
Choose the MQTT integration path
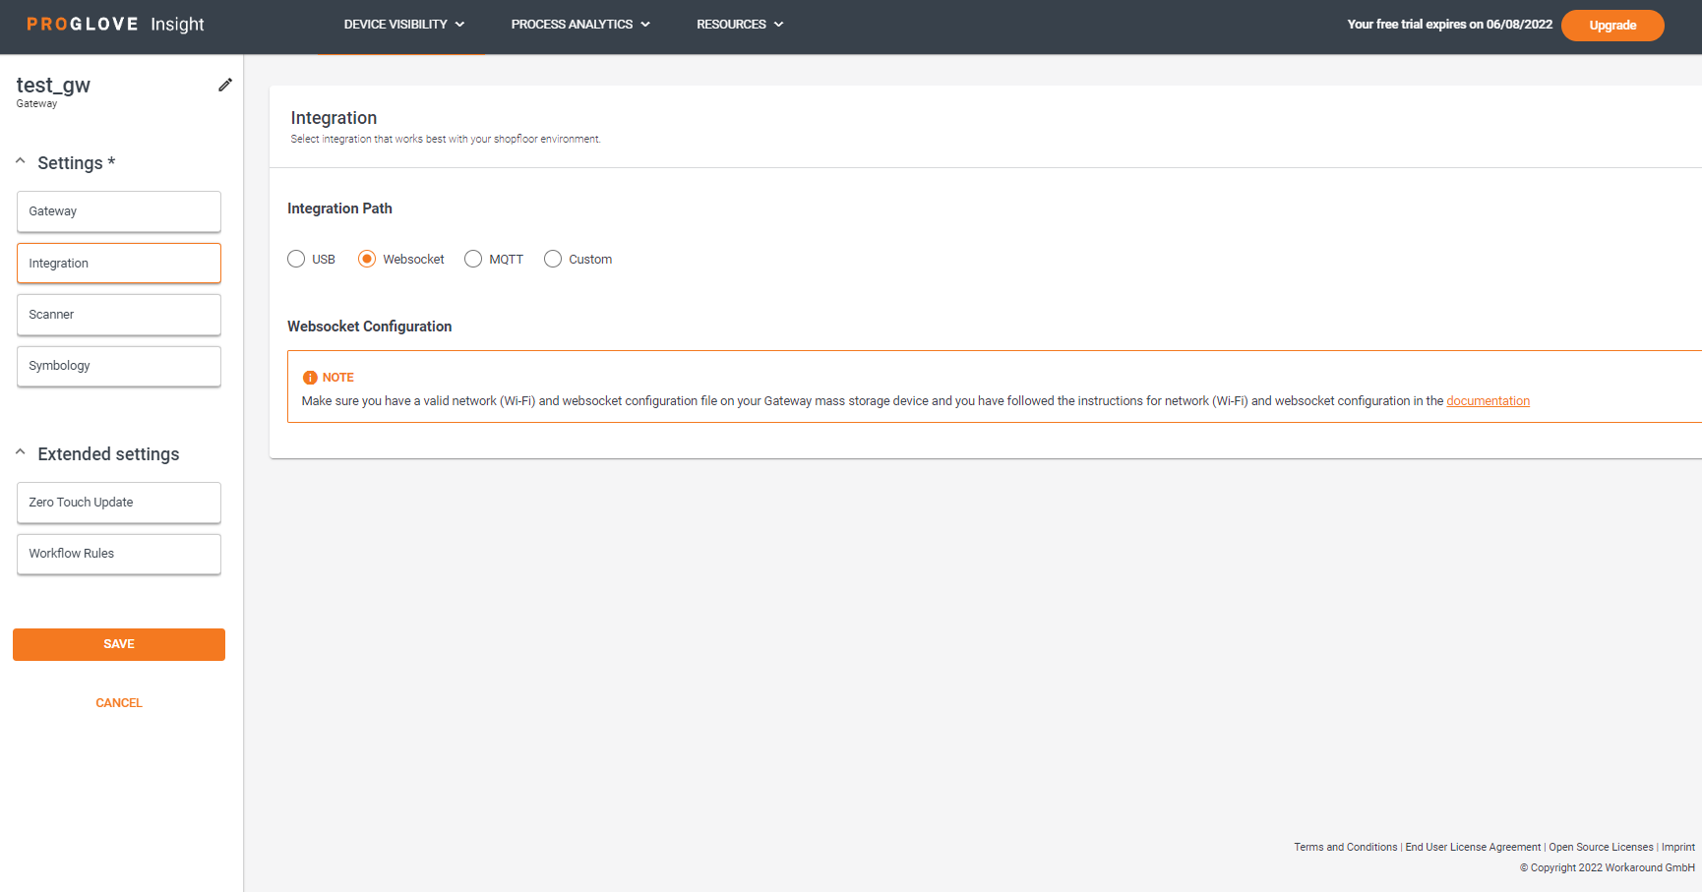click(473, 259)
